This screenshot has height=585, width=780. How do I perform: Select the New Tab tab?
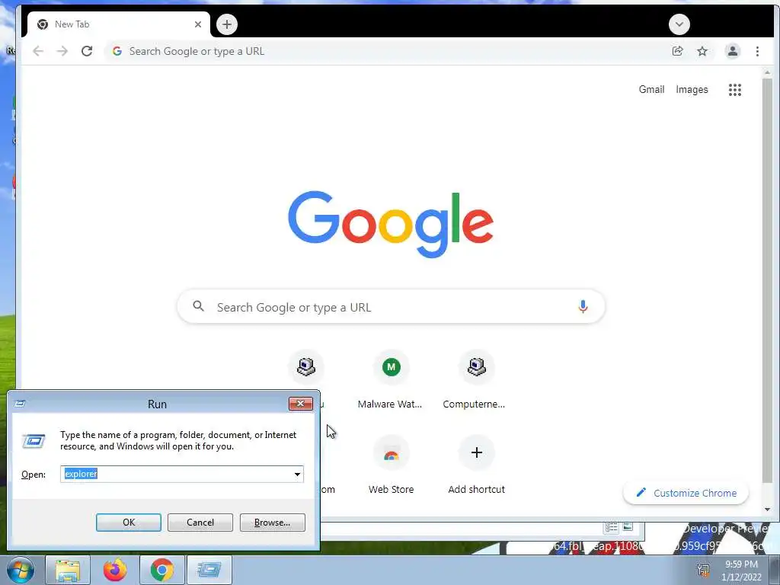click(x=118, y=24)
